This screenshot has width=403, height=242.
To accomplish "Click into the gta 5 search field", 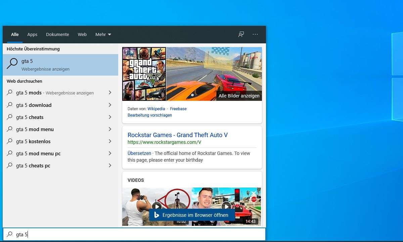I will coord(134,234).
